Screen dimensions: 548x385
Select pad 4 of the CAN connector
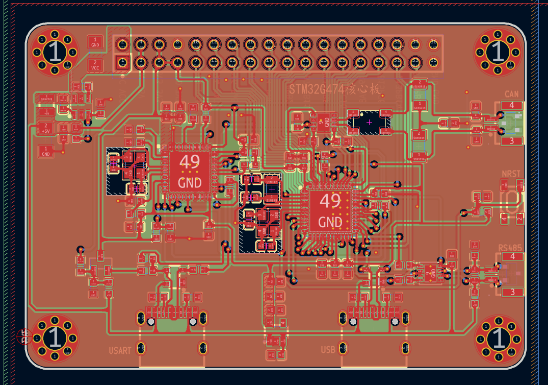pyautogui.click(x=512, y=105)
